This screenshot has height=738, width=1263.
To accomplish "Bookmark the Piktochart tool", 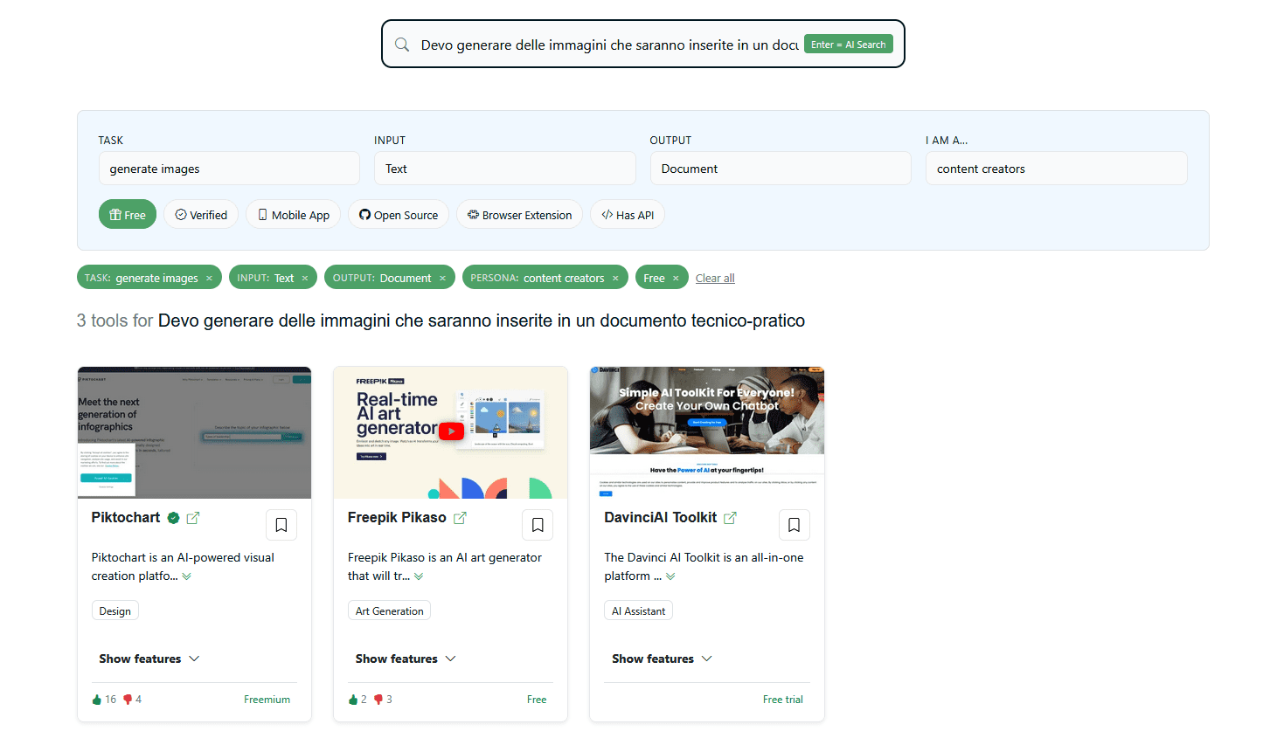I will (281, 525).
